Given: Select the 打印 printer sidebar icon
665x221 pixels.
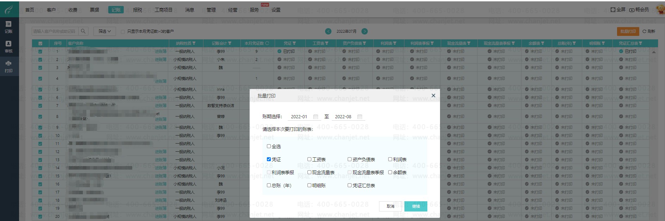Looking at the screenshot, I should pyautogui.click(x=9, y=64).
